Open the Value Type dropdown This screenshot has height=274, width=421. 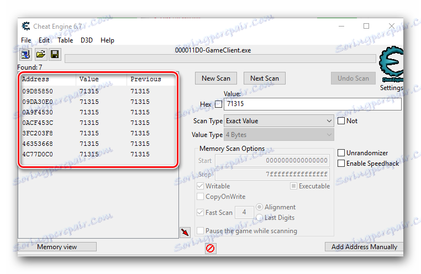click(279, 135)
